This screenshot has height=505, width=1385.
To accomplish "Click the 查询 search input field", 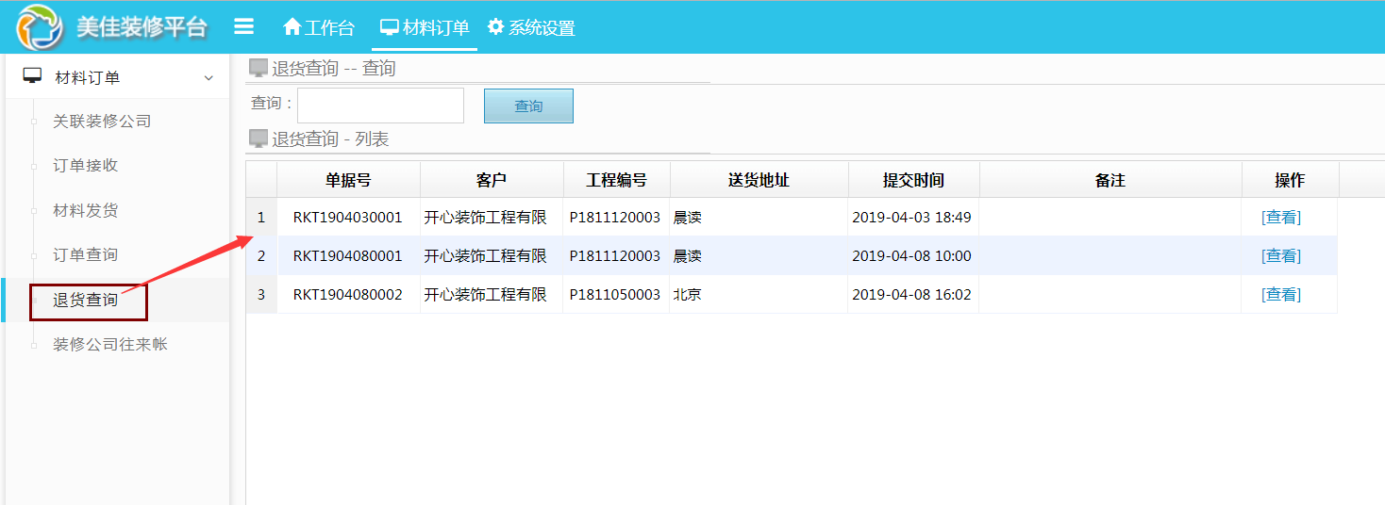I will (x=380, y=106).
